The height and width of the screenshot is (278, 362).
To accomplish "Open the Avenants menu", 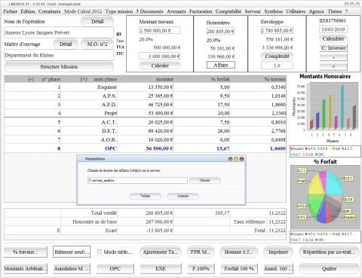I will (x=176, y=11).
